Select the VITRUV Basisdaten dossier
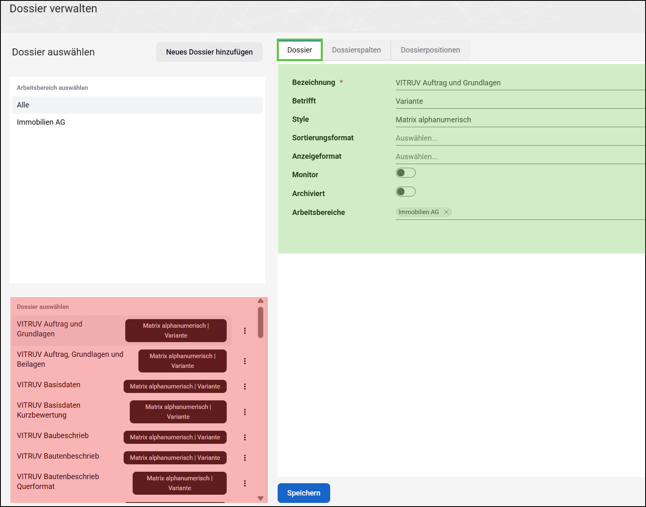Screen dimensions: 646x507 click(x=122, y=386)
